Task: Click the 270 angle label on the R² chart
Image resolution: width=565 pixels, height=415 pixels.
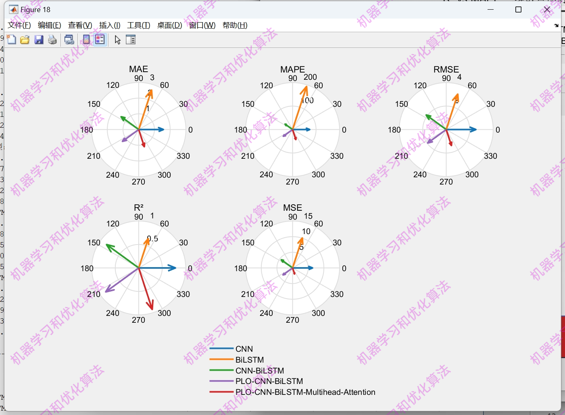Action: coord(138,320)
